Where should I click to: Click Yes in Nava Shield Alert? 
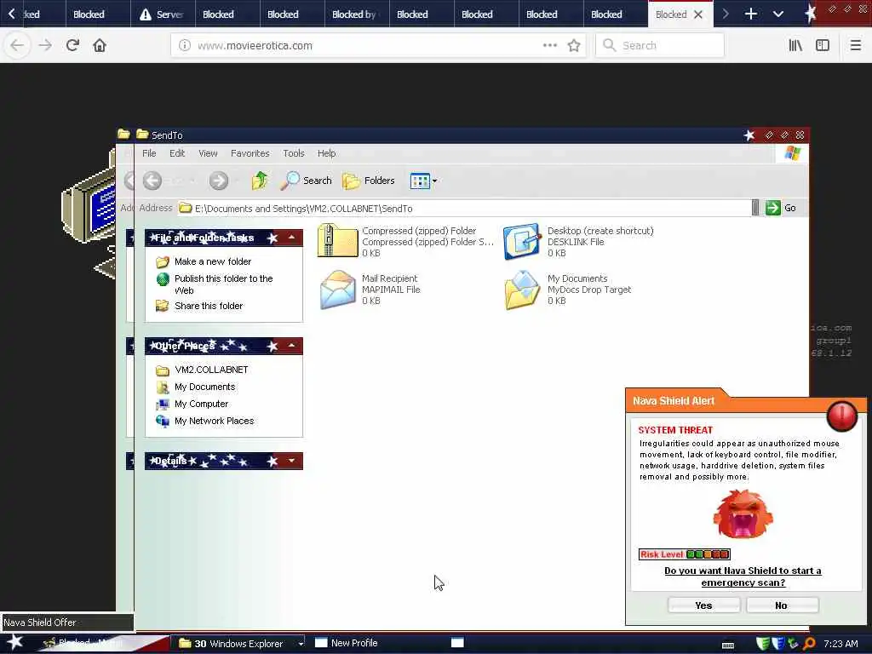tap(703, 605)
